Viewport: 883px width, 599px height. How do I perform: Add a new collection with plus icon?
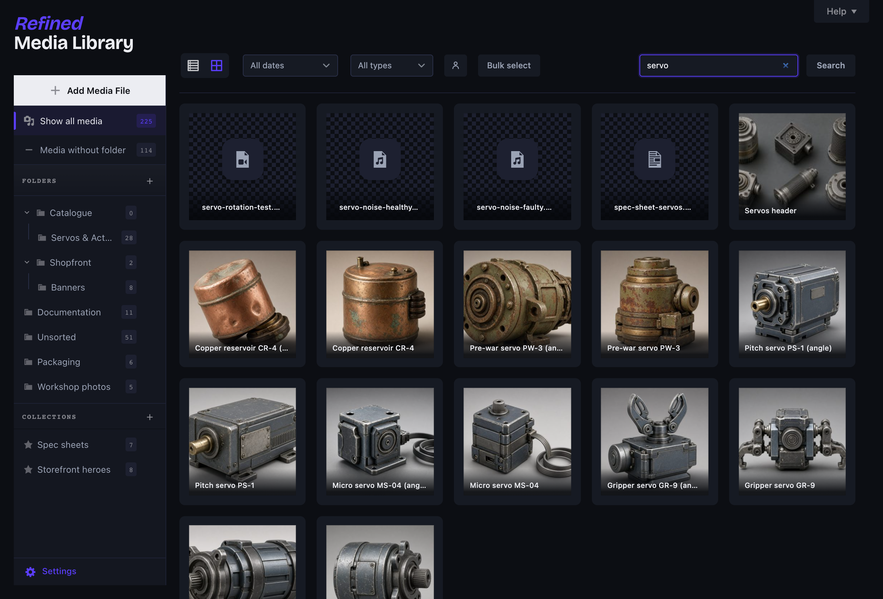coord(150,417)
